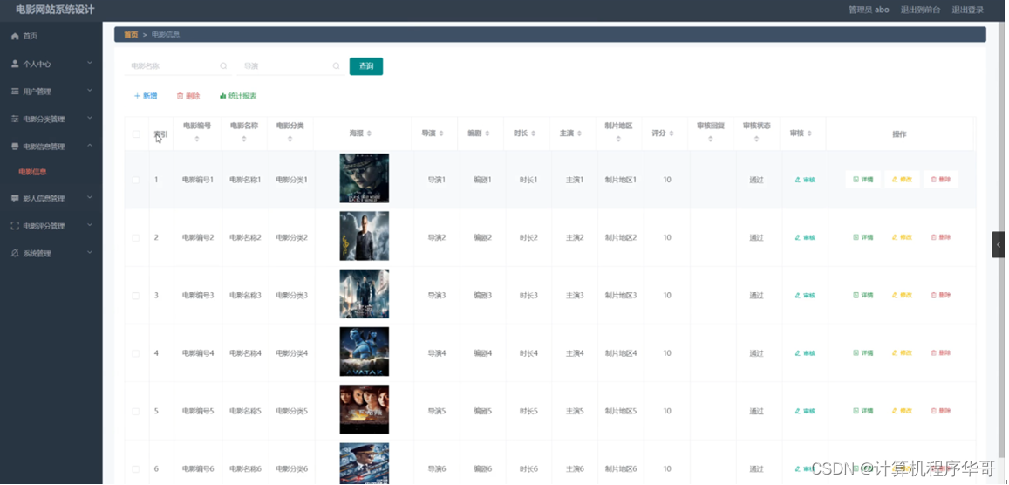Screen dimensions: 1009x485
Task: Click the poster thumbnail in row 2
Action: pos(365,236)
